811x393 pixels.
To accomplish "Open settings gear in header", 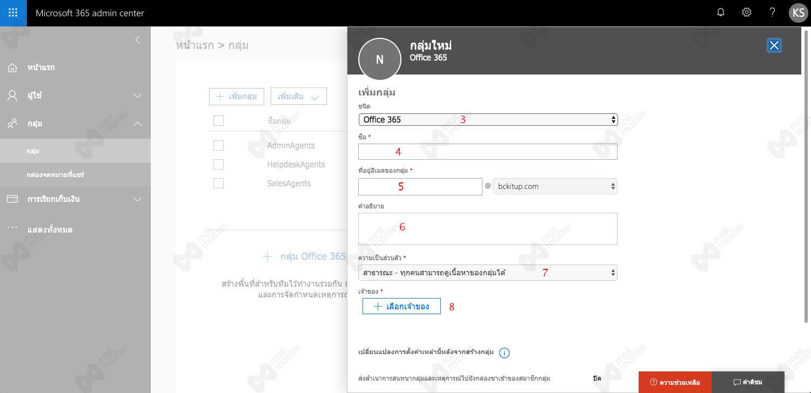I will pyautogui.click(x=747, y=12).
